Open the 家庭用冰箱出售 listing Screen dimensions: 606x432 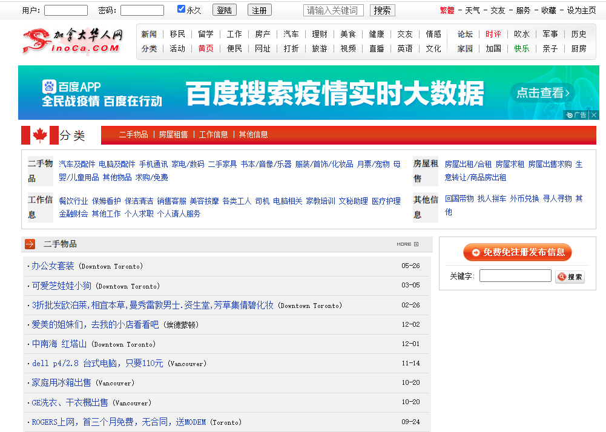coord(62,382)
